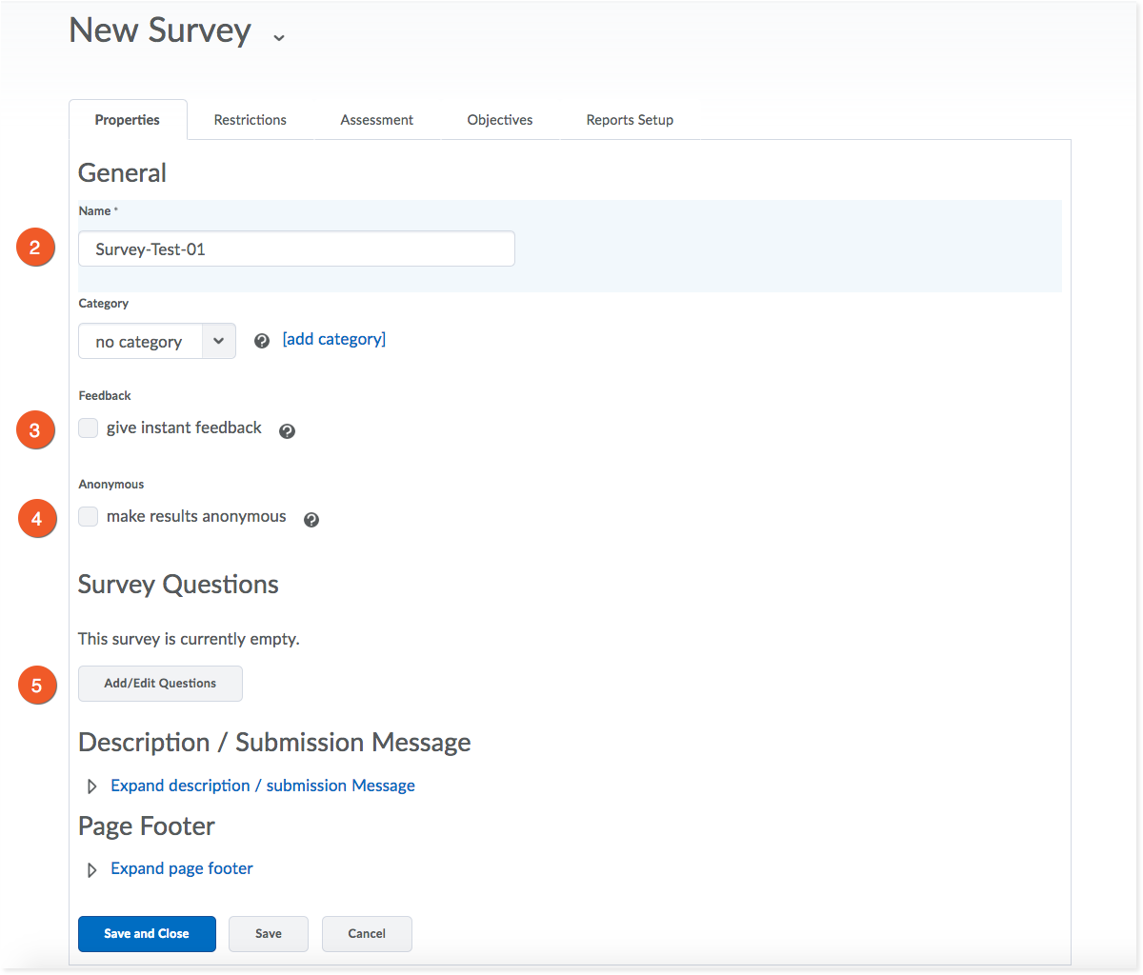Click the orange step 4 marker
The width and height of the screenshot is (1143, 975).
(36, 519)
